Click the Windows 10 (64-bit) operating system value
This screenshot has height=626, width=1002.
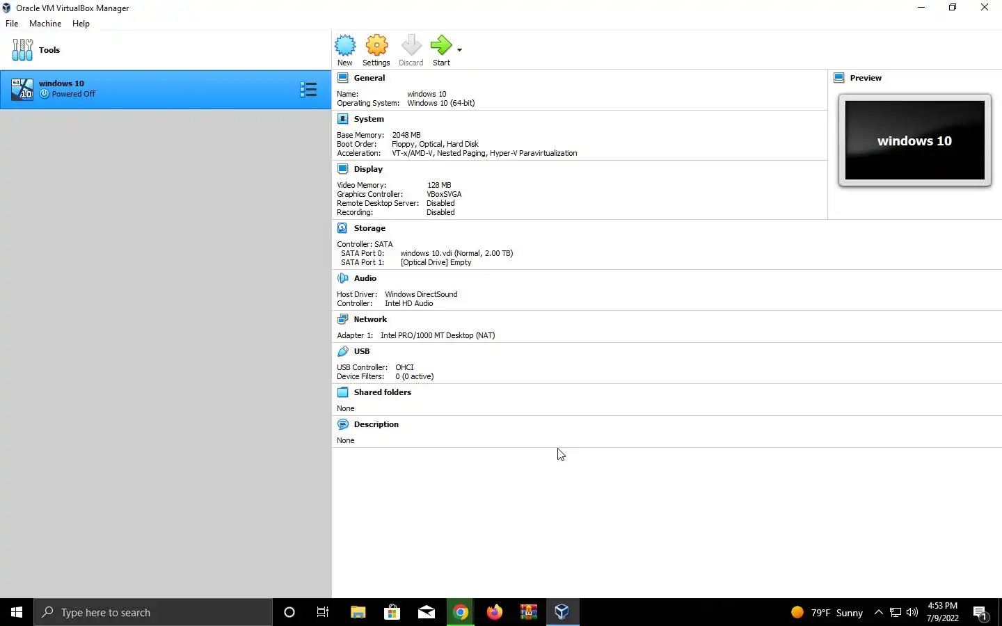click(x=441, y=103)
